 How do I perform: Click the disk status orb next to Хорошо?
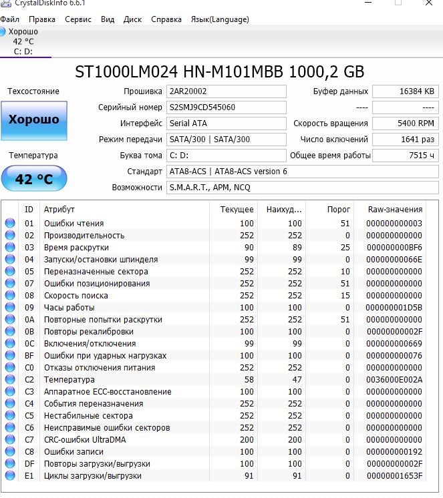click(x=3, y=31)
